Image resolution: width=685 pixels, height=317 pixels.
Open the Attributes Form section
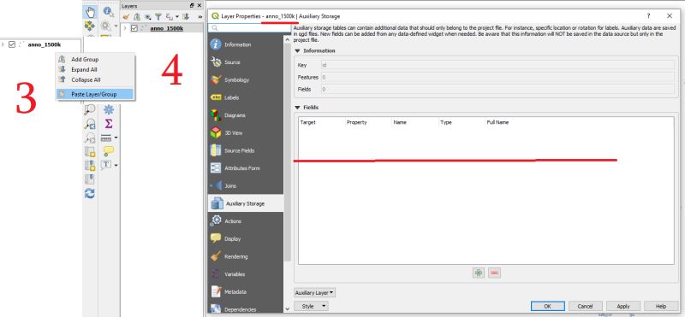pos(246,167)
